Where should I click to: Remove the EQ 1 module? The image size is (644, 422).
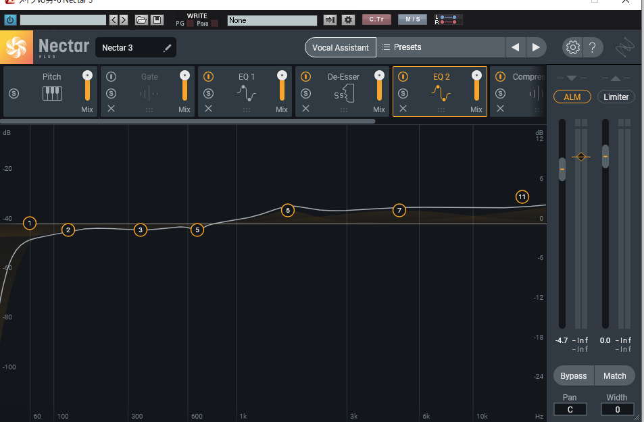click(209, 109)
